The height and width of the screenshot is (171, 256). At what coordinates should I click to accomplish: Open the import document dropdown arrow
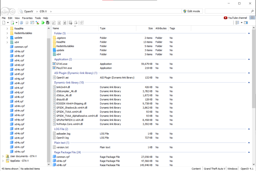tap(16, 23)
